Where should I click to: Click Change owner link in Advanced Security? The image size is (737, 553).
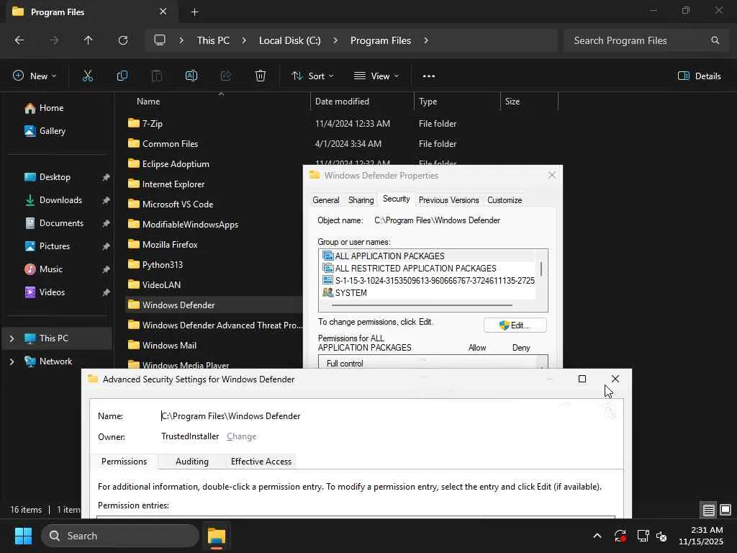point(241,436)
